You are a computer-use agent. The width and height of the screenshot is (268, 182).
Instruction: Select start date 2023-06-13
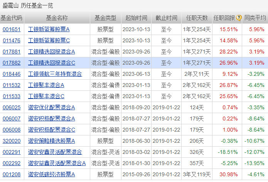click(136, 74)
